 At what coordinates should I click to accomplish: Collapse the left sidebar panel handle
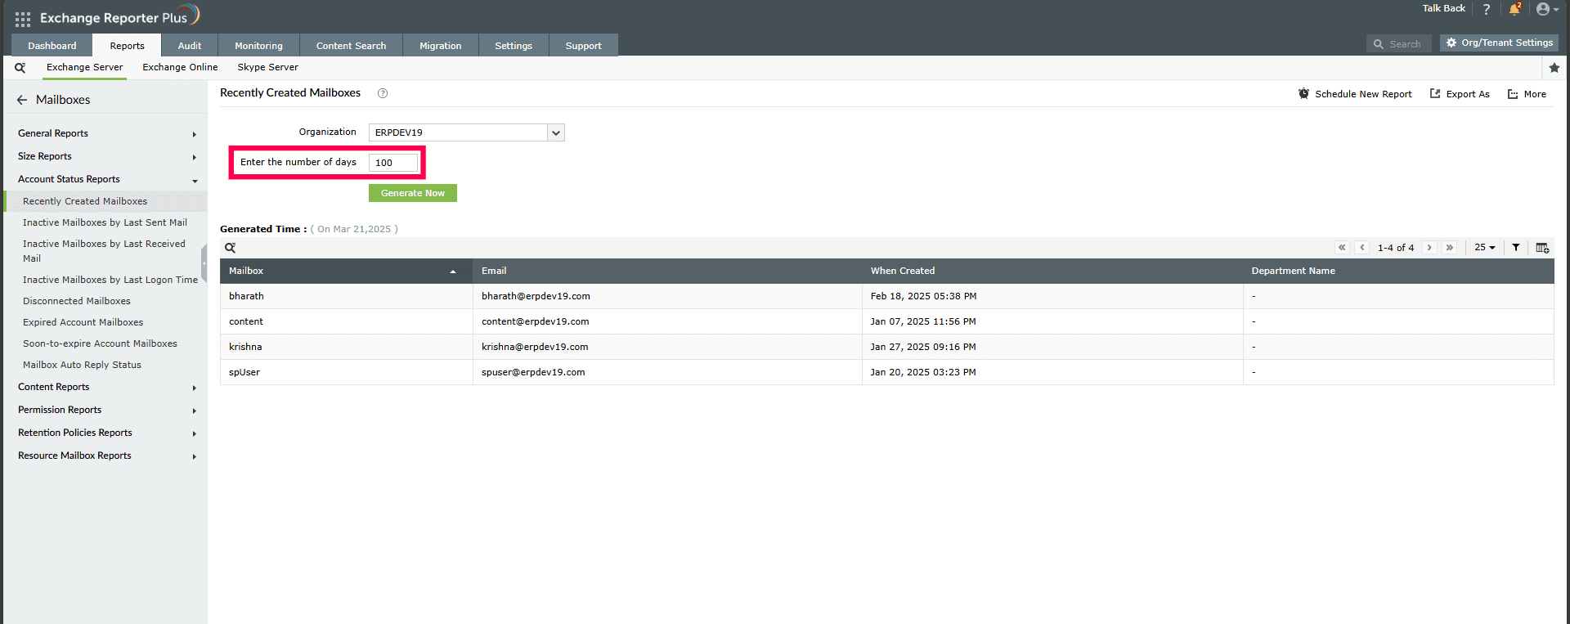[x=204, y=263]
